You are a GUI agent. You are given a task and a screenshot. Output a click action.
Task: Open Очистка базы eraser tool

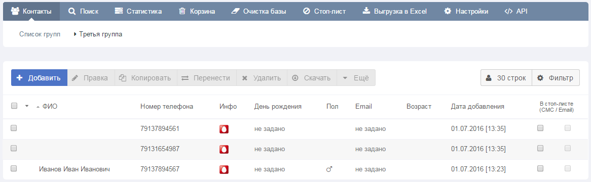tap(258, 11)
